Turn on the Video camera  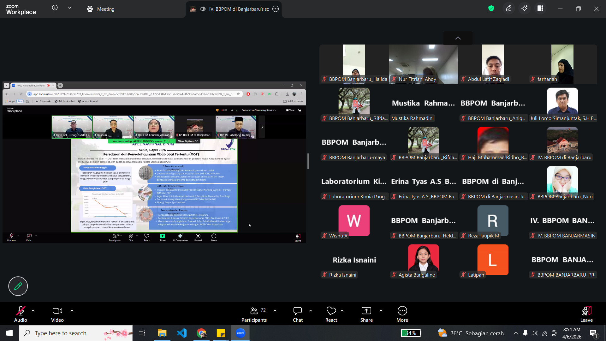point(57,314)
